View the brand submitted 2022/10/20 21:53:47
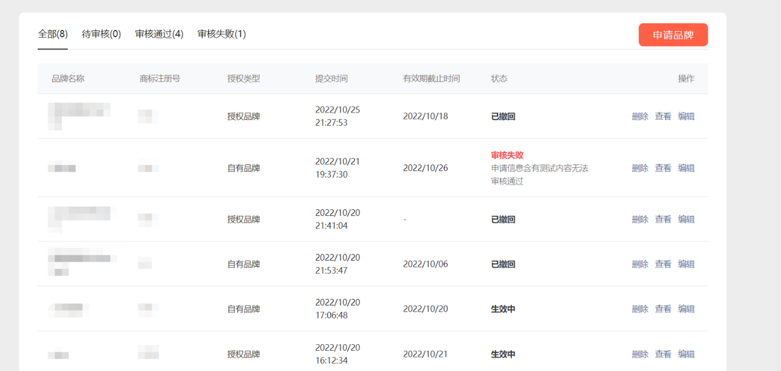 pyautogui.click(x=663, y=264)
